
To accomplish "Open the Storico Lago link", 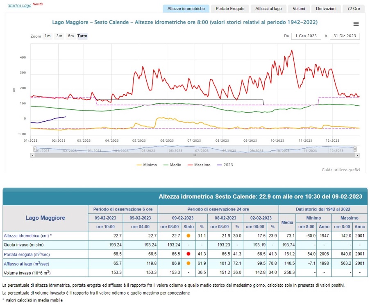I will coord(19,6).
